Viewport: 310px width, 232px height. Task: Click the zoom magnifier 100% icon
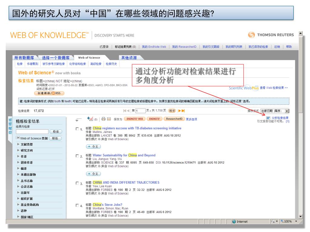282,221
